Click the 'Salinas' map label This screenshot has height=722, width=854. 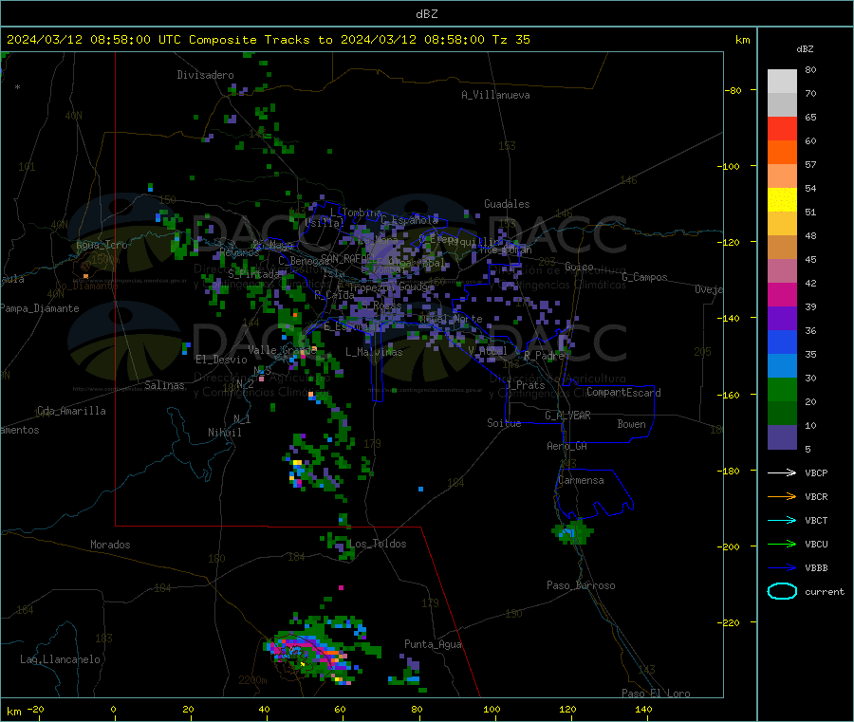click(164, 385)
